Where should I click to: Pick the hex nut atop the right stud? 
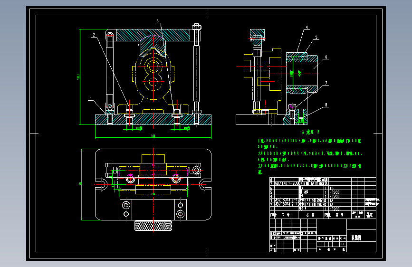(196, 27)
